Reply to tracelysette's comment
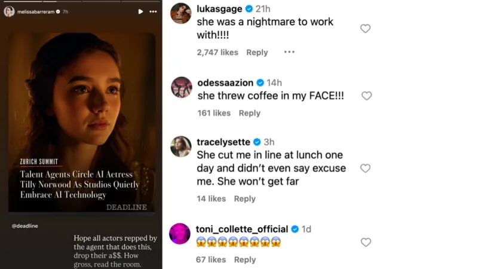This screenshot has height=269, width=478. [244, 198]
